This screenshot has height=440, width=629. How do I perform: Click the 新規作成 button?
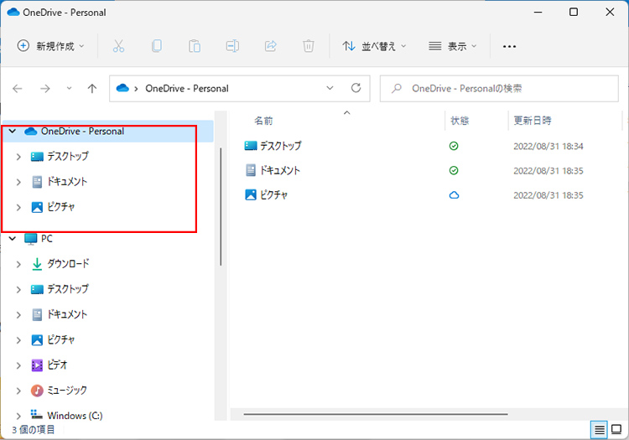pyautogui.click(x=51, y=46)
